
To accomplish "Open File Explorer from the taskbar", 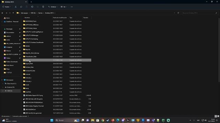I will coord(92,120).
